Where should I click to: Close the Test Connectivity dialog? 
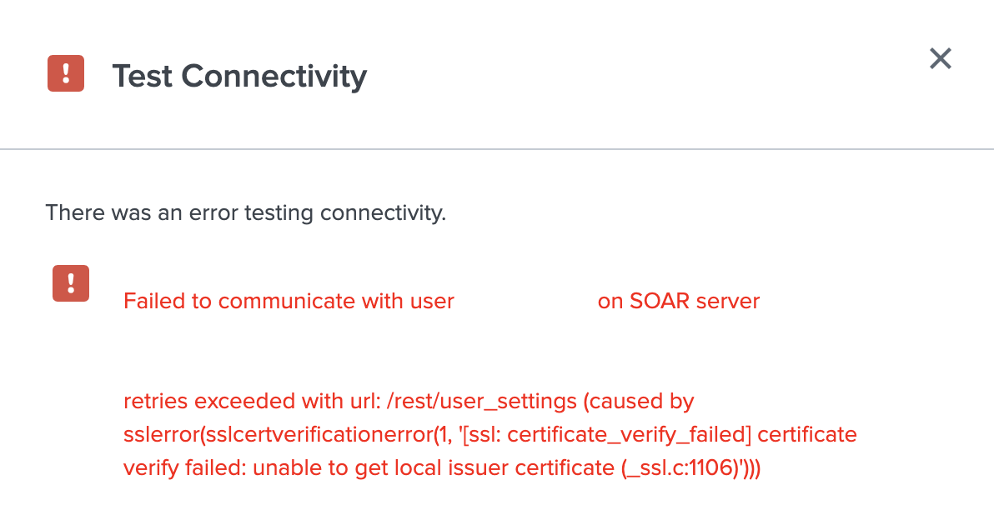(x=941, y=58)
